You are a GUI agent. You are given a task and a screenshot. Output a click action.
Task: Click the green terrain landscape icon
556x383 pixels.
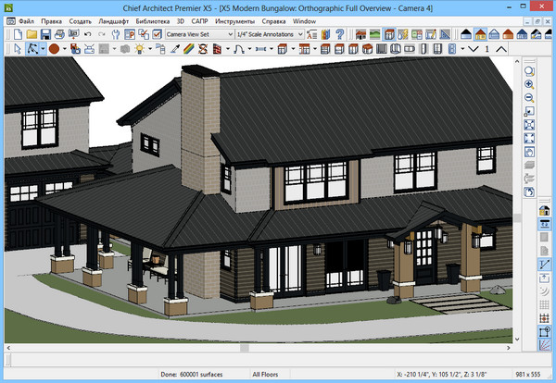[x=374, y=34]
